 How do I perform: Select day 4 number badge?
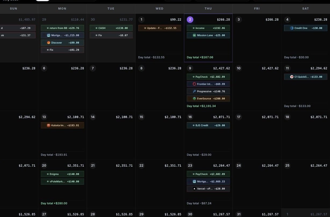[x=287, y=20]
